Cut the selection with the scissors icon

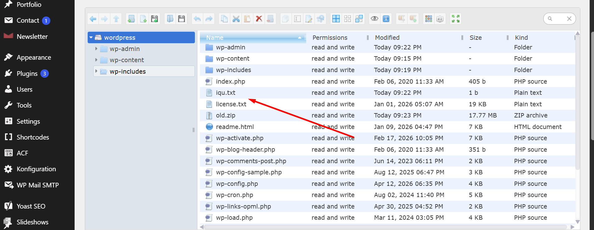tap(236, 19)
